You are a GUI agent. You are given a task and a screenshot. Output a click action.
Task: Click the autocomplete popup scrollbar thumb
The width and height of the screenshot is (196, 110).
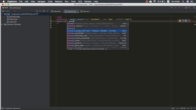click(128, 24)
